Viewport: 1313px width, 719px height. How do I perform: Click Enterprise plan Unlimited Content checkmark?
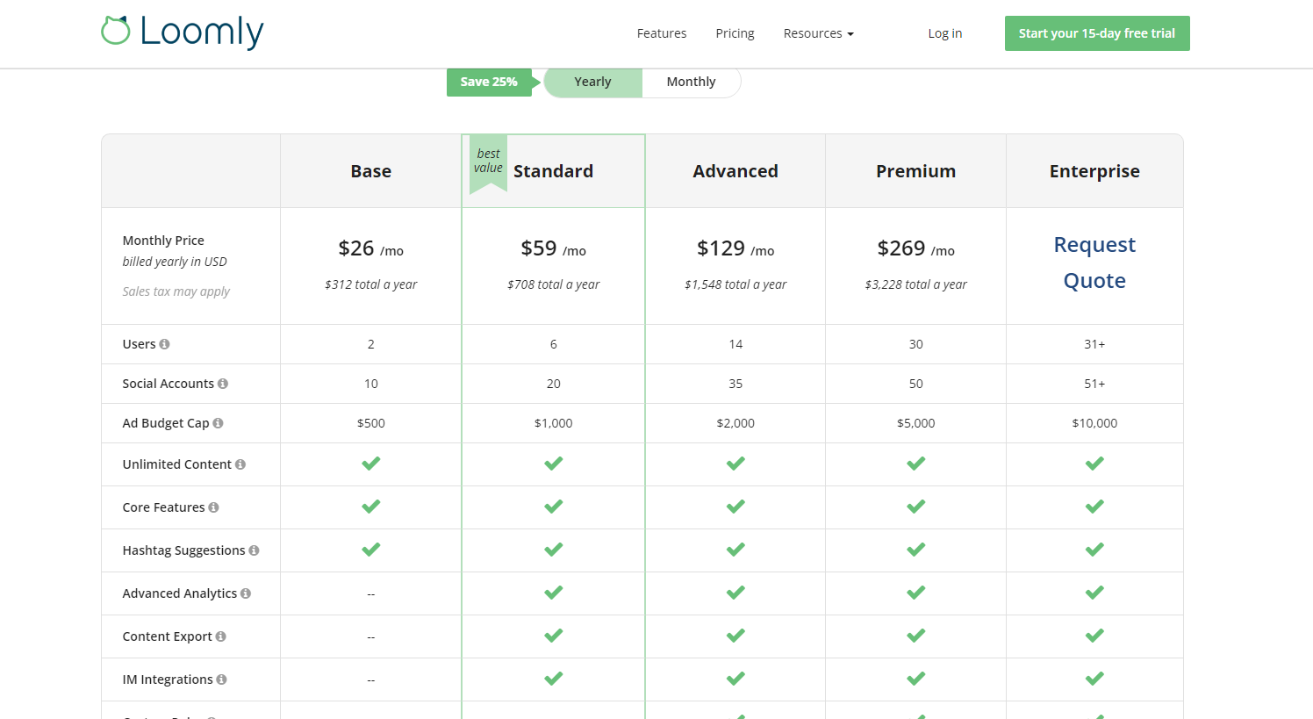click(x=1094, y=464)
